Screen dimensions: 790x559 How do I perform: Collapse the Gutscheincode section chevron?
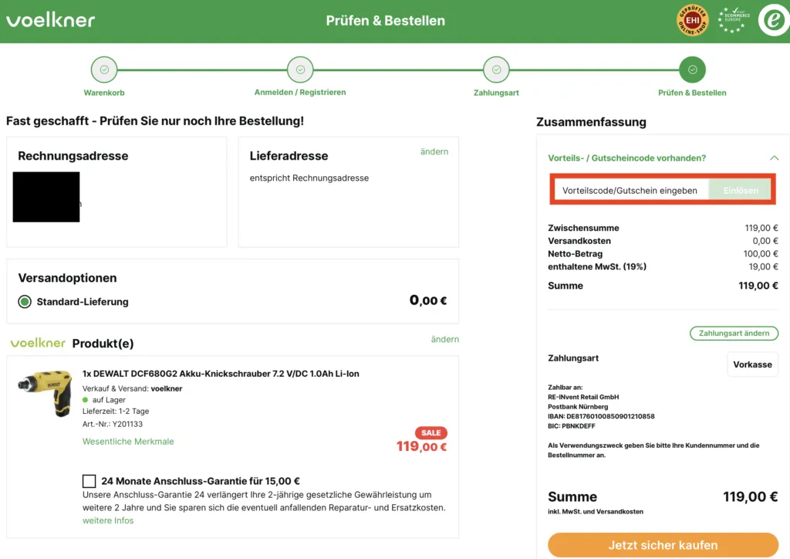775,158
